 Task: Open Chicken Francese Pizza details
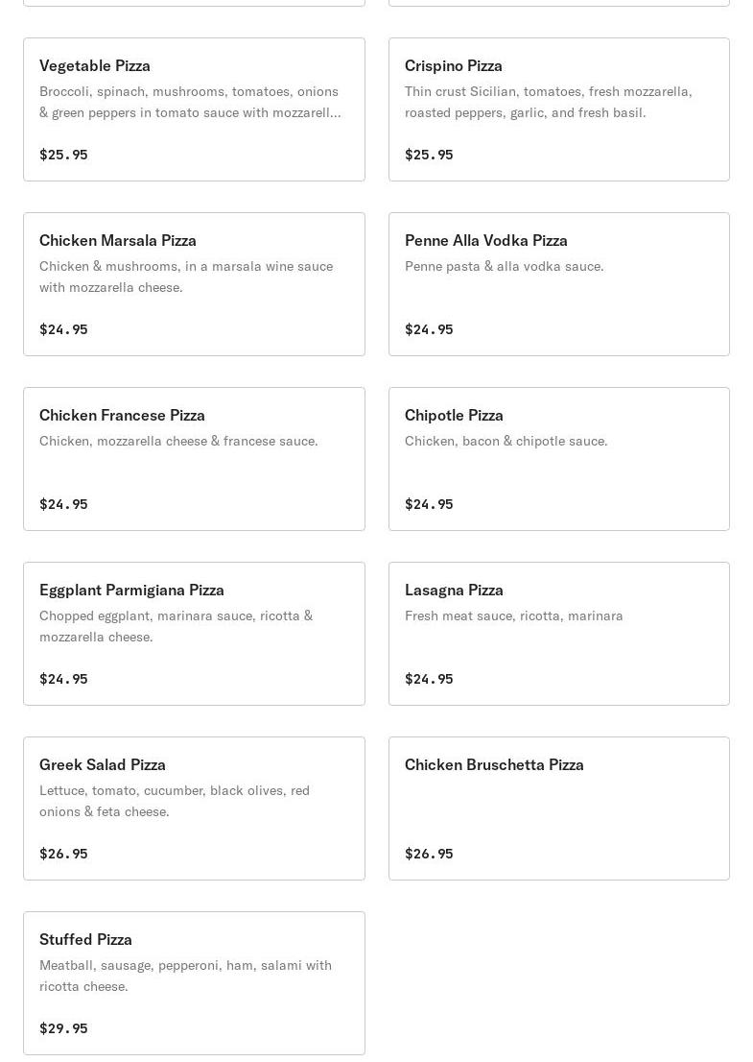(x=194, y=459)
